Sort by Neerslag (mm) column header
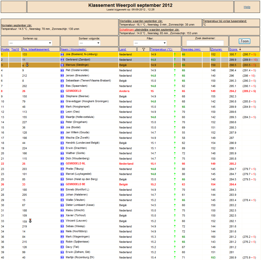Image resolution: width=261 pixels, height=260 pixels. tap(191, 49)
